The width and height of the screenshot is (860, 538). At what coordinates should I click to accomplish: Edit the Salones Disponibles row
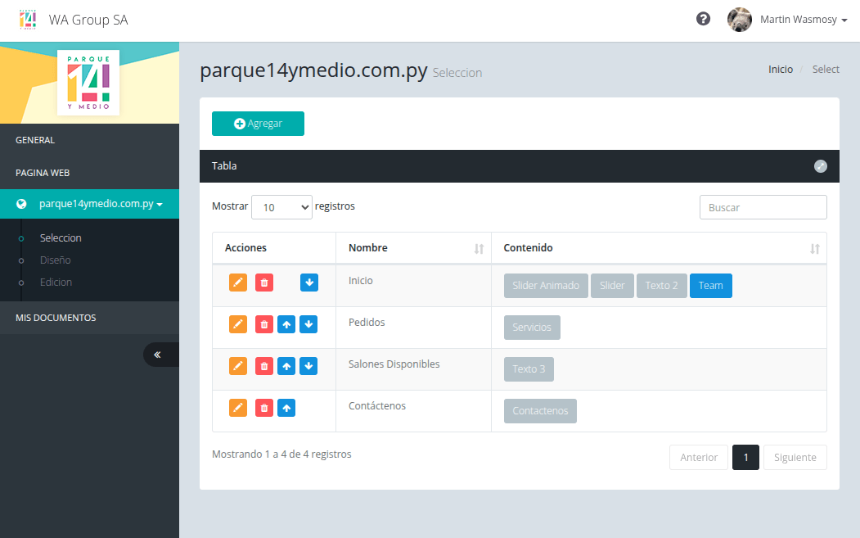(238, 366)
